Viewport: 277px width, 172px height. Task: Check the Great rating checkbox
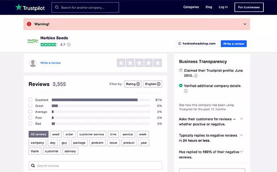[x=30, y=106]
